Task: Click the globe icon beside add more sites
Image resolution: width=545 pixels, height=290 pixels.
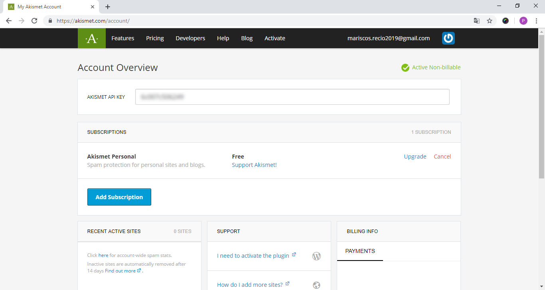Action: tap(316, 285)
